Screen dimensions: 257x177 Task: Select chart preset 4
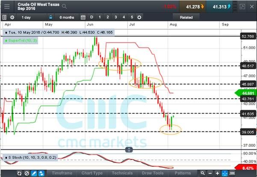coord(124,17)
